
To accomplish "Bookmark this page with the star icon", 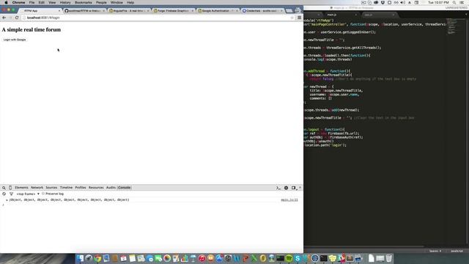I will coord(292,18).
